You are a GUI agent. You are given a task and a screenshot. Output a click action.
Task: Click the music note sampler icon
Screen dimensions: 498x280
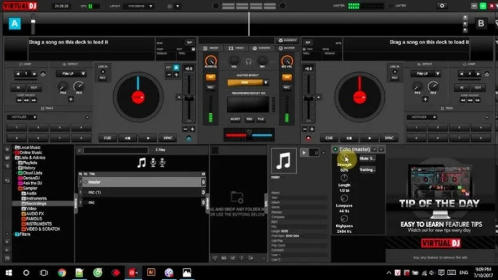pos(142,163)
